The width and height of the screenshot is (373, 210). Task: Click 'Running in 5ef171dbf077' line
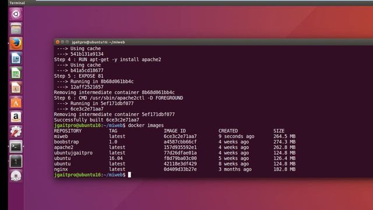point(95,103)
